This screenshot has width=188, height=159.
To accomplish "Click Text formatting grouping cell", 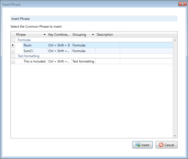I will 83,61.
